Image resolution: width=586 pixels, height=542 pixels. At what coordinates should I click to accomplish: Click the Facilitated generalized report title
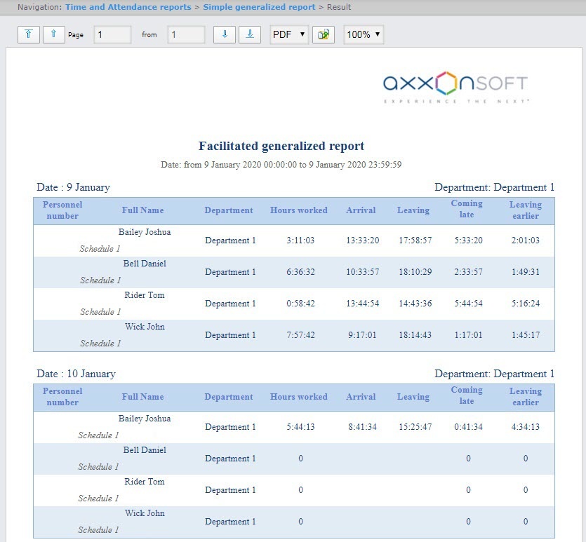point(281,147)
